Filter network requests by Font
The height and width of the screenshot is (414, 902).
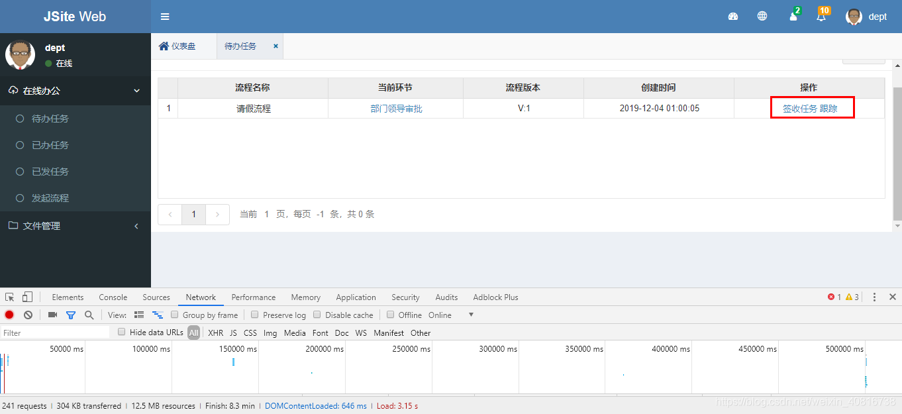pos(321,333)
